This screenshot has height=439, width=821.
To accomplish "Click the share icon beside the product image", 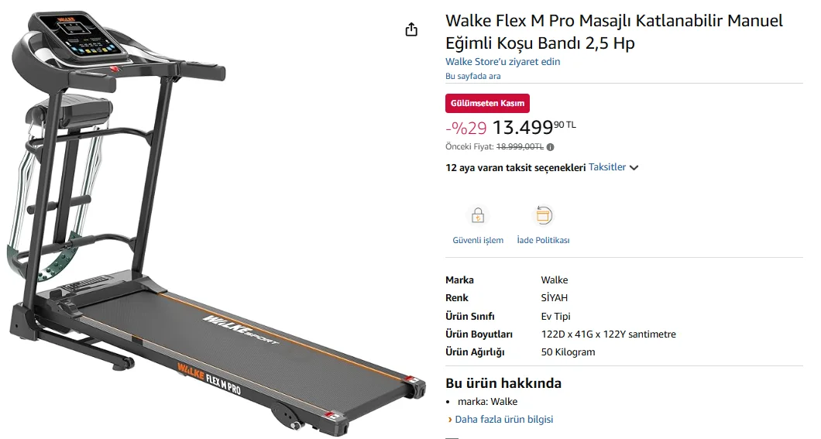I will pos(411,29).
